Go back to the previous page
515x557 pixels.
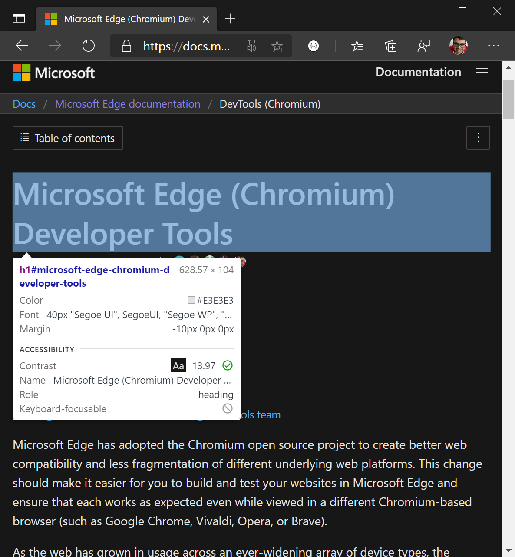(x=22, y=45)
